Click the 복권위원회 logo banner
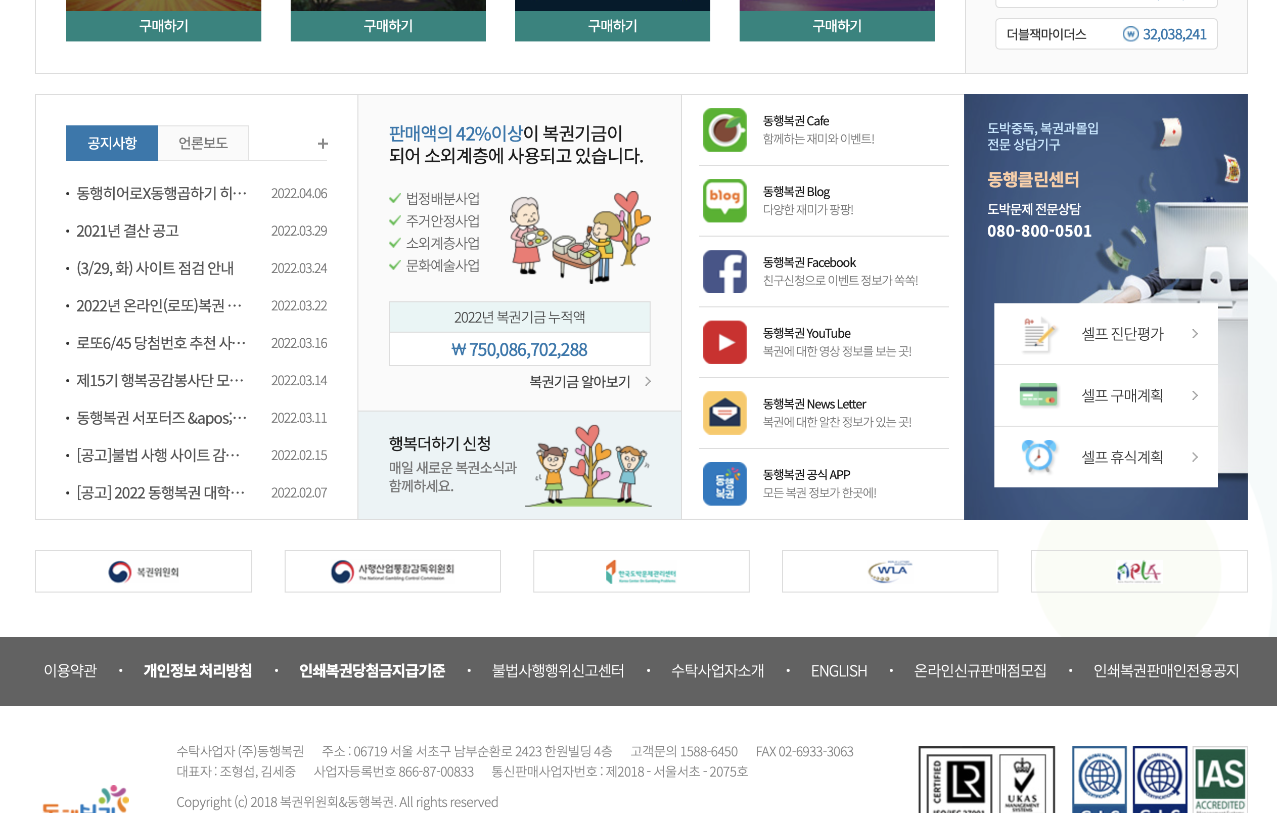1277x813 pixels. coord(143,571)
